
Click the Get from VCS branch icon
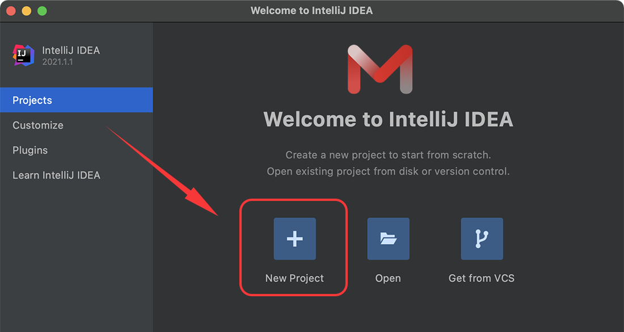tap(482, 239)
